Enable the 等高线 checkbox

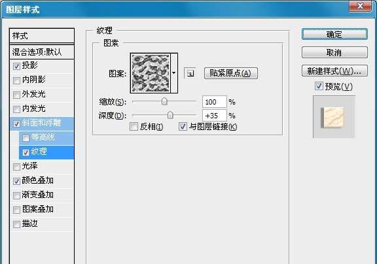[x=26, y=138]
